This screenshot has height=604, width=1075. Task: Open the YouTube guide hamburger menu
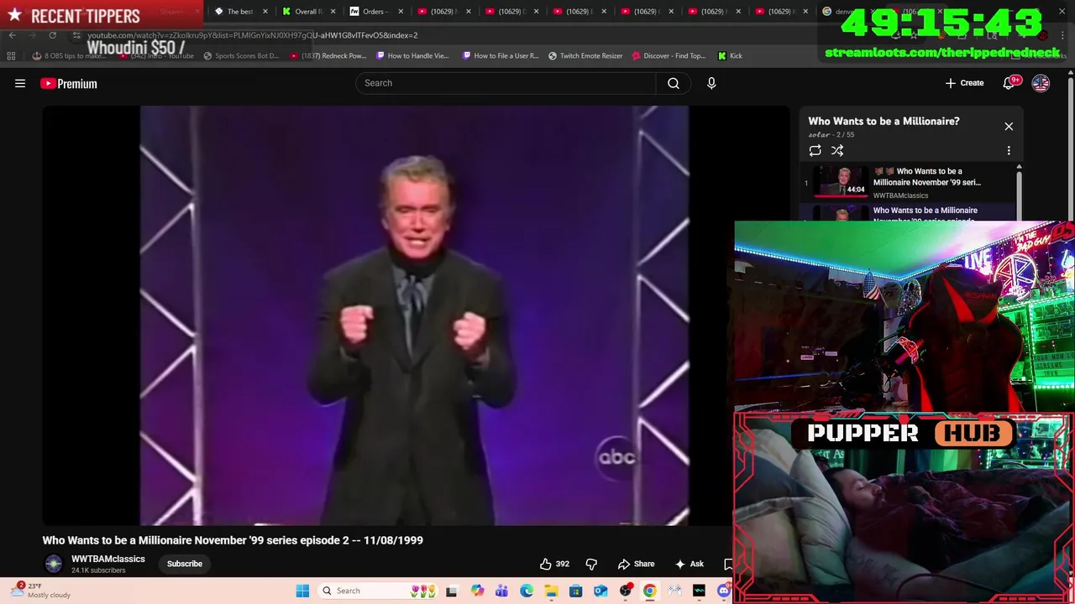pyautogui.click(x=20, y=83)
